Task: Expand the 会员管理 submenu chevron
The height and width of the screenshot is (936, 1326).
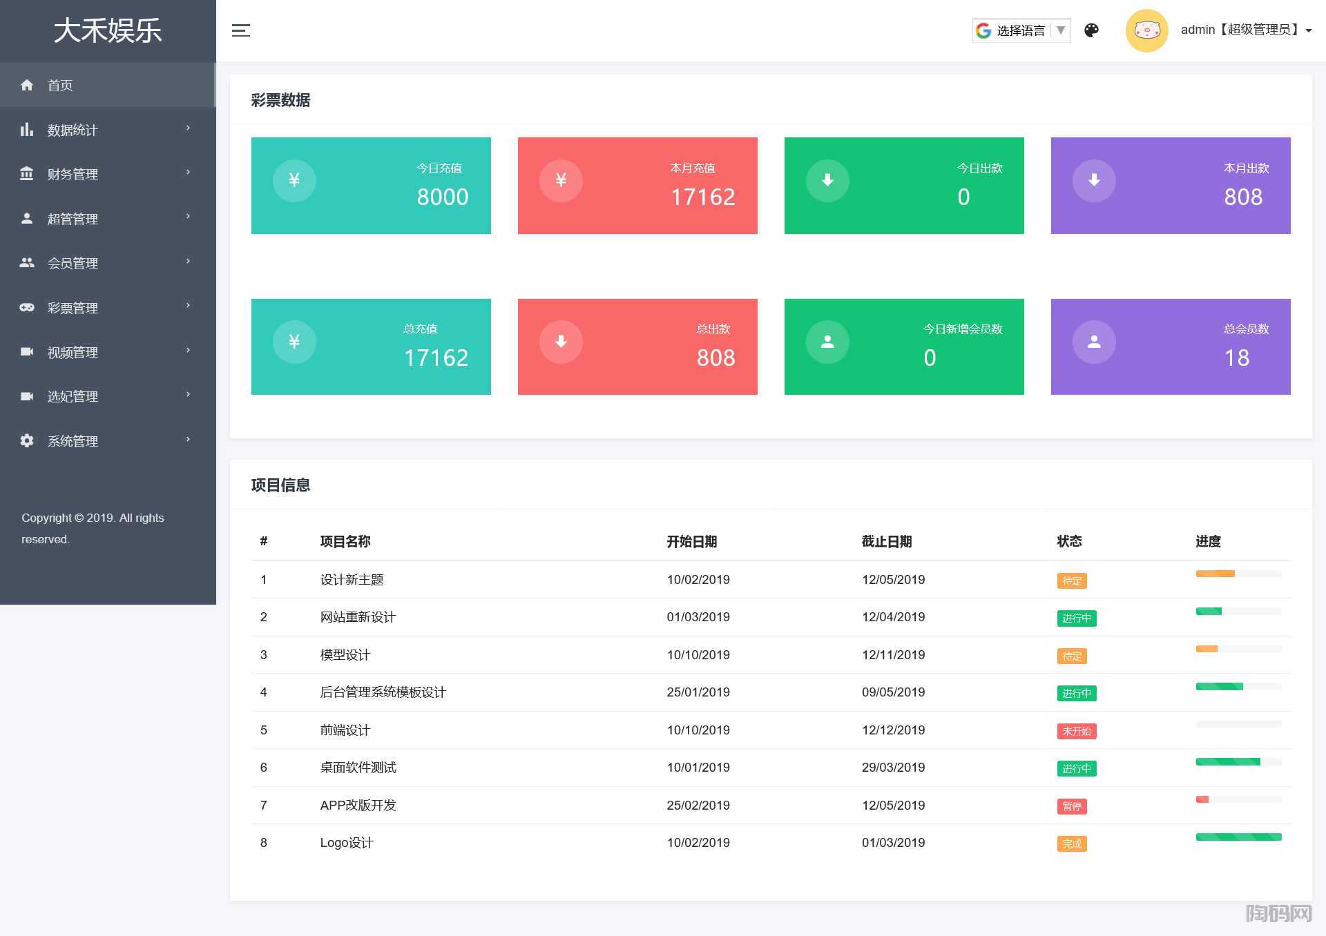Action: coord(188,262)
